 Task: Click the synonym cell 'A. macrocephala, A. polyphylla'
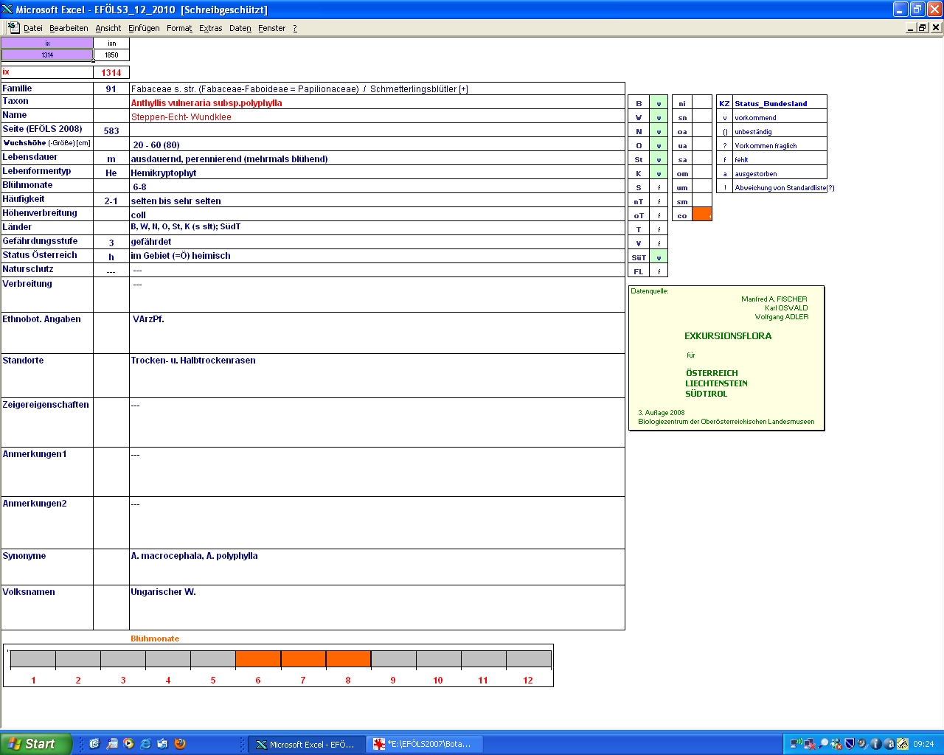click(377, 567)
